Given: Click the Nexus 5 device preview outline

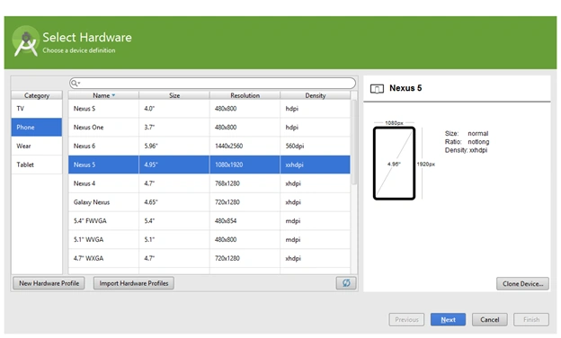Looking at the screenshot, I should 394,163.
